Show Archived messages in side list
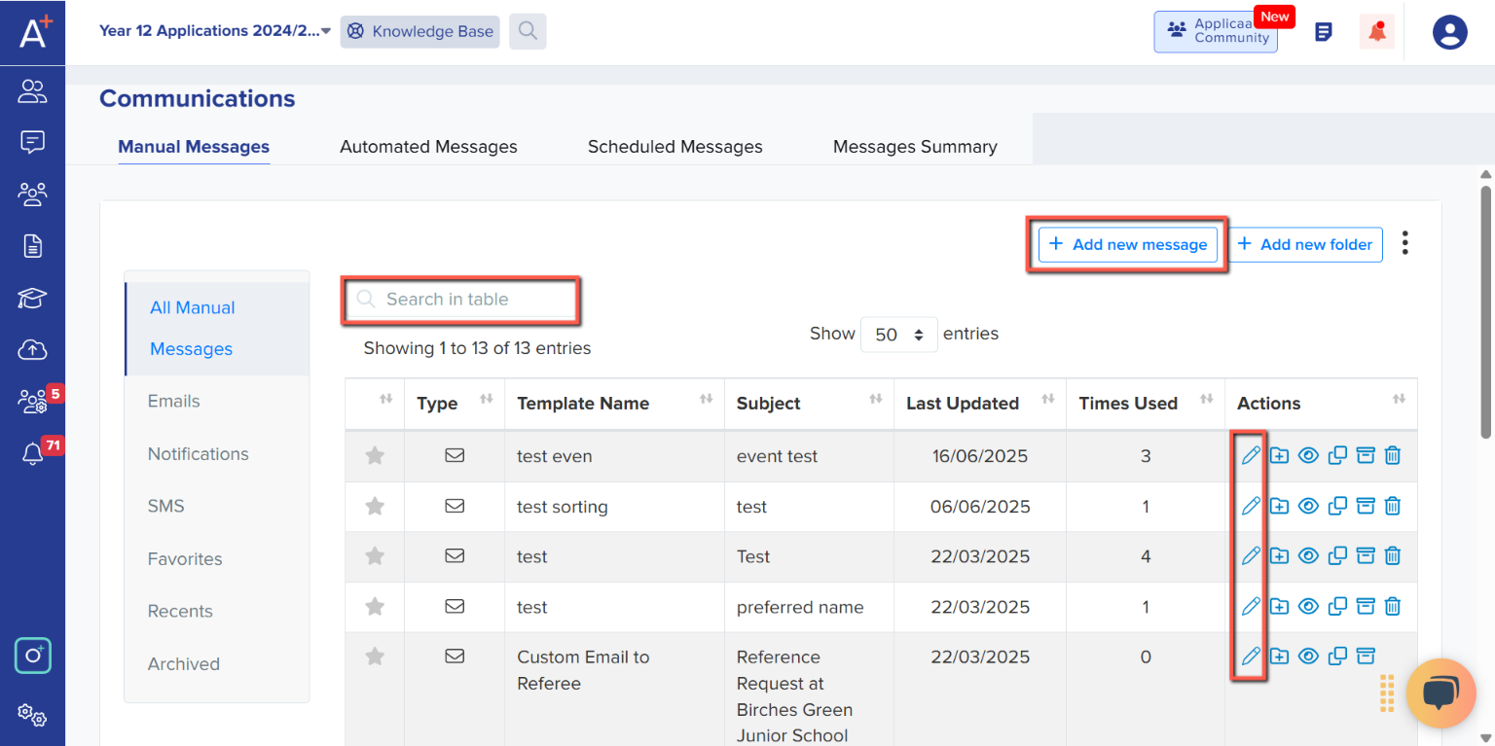The height and width of the screenshot is (746, 1495). [184, 663]
